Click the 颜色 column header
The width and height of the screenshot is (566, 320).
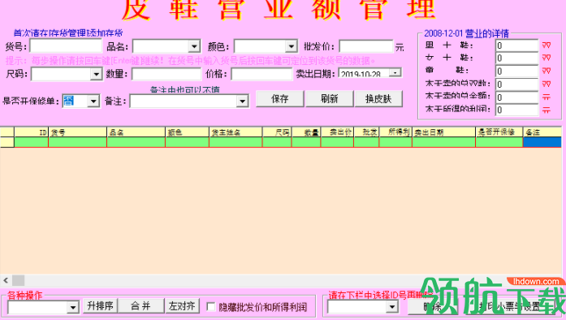(x=187, y=132)
